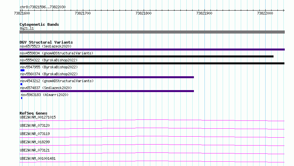294x166 pixels.
Task: Click variant label nsv5560374 (ByrskaBishop2022)
Action: (x=49, y=74)
